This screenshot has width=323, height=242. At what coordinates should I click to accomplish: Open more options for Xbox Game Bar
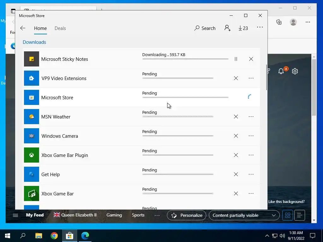click(x=251, y=193)
